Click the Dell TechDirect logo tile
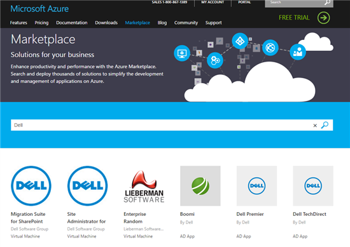 point(313,186)
